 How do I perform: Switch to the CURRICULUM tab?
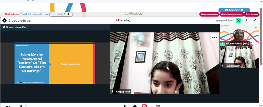134,14
